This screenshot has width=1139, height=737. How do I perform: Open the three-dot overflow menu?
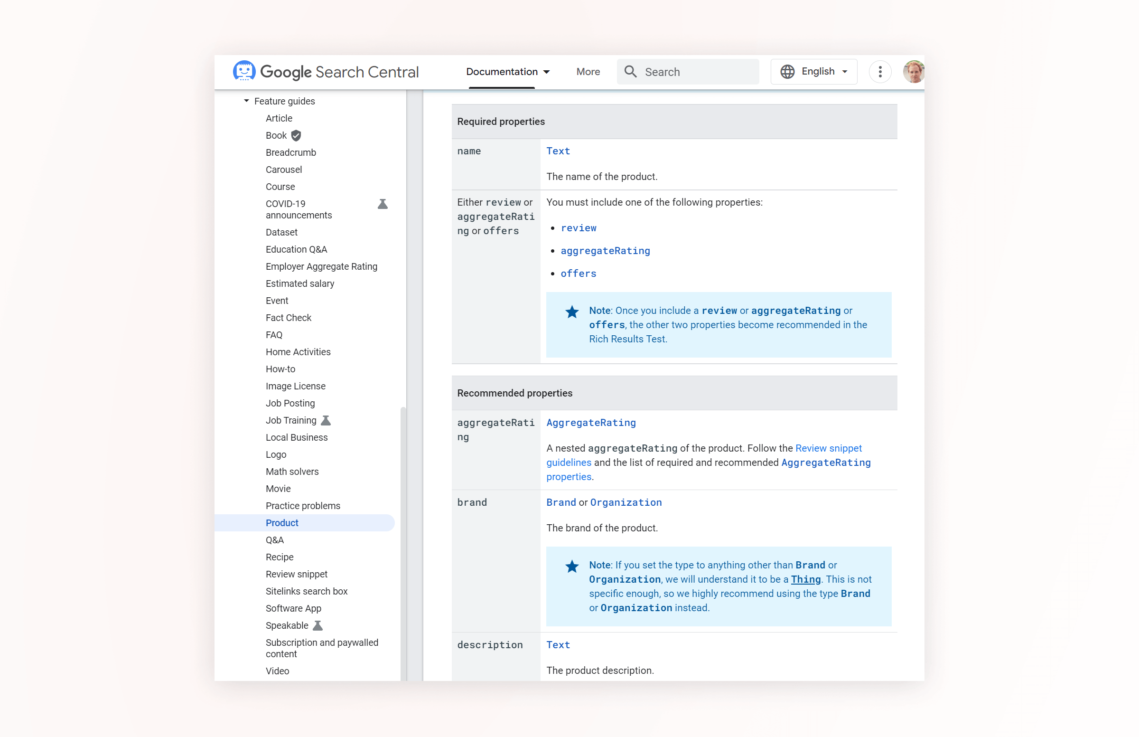(x=879, y=72)
